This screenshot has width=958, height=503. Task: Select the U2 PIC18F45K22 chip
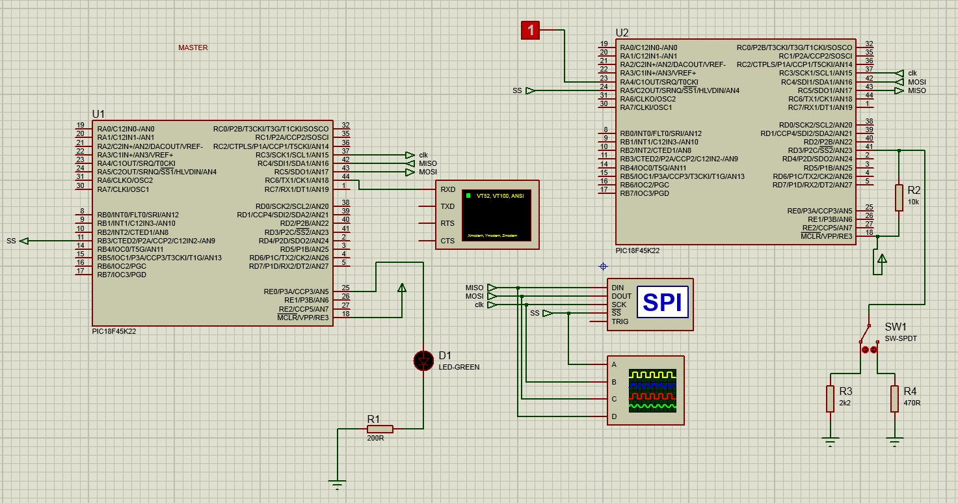point(736,140)
